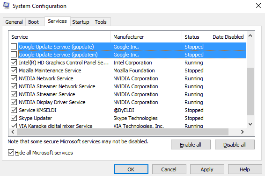Select the NVIDIA Display Driver Service text

[52, 102]
